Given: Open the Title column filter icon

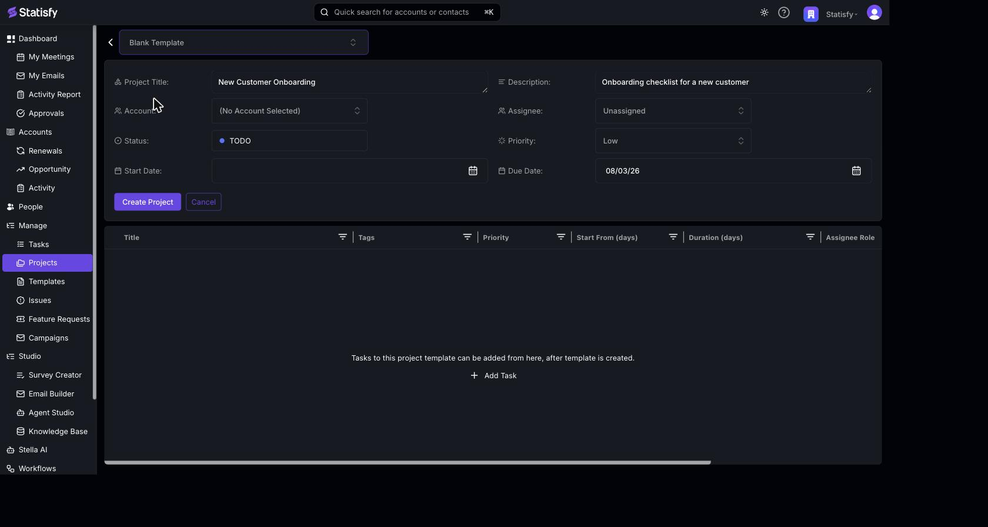Looking at the screenshot, I should [x=342, y=237].
